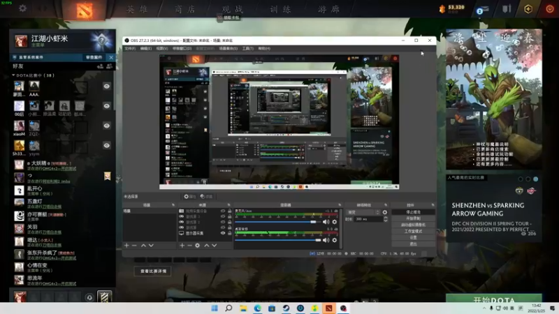This screenshot has height=314, width=559.
Task: Pop out the Sources dock
Action: 229,205
